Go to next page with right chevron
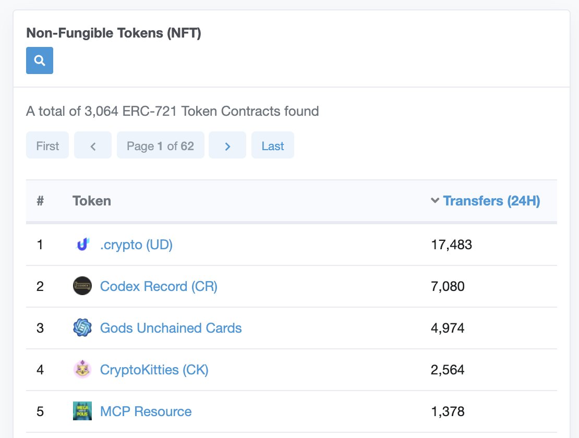 [227, 145]
